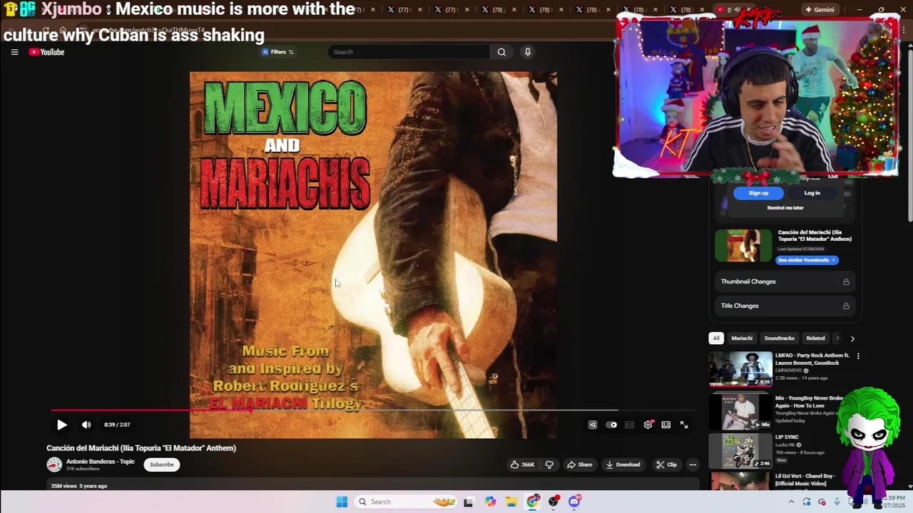This screenshot has height=513, width=913.
Task: Clip a segment of the video
Action: pos(666,465)
